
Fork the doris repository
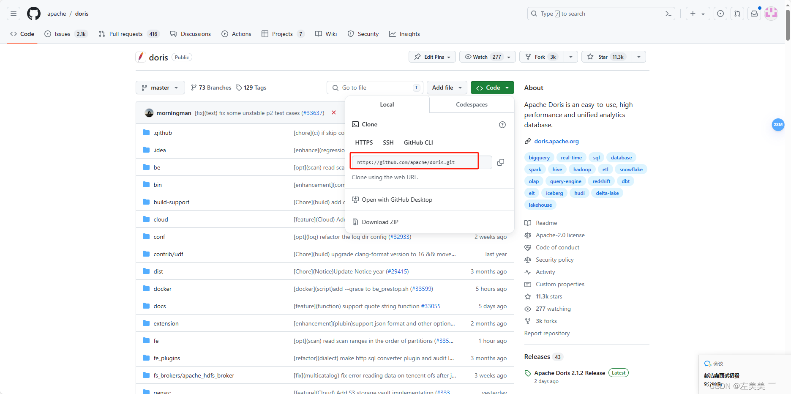tap(540, 56)
